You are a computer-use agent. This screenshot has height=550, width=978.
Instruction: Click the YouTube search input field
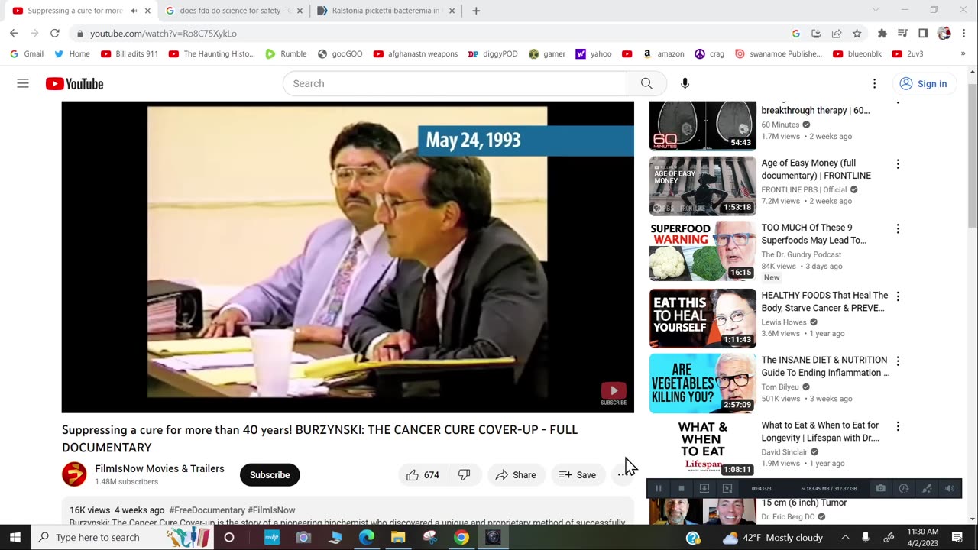pyautogui.click(x=455, y=83)
